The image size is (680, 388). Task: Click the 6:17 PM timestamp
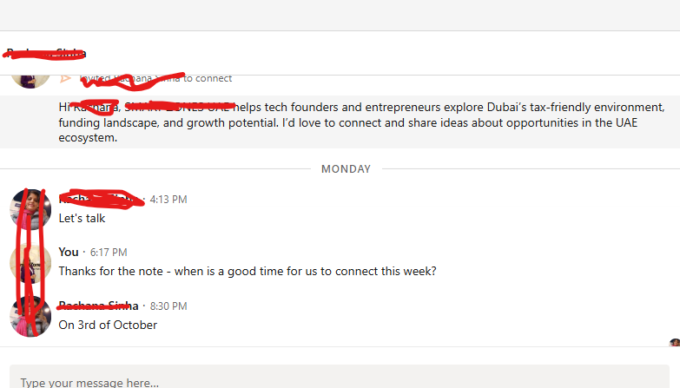[x=109, y=252]
